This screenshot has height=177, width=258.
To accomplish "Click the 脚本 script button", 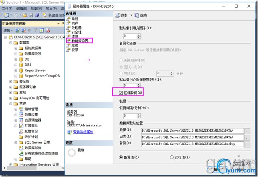I will pos(121,15).
